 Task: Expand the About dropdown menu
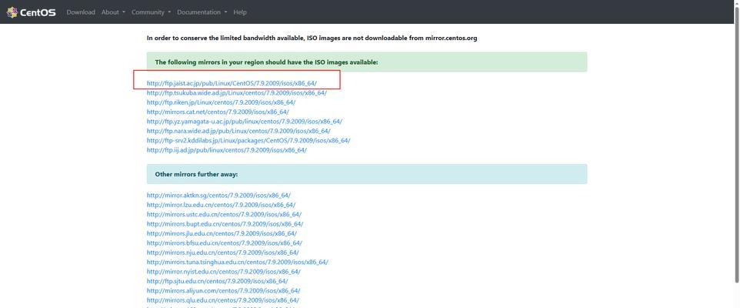[113, 12]
